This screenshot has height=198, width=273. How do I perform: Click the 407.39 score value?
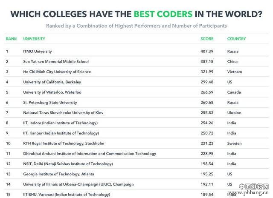point(207,51)
